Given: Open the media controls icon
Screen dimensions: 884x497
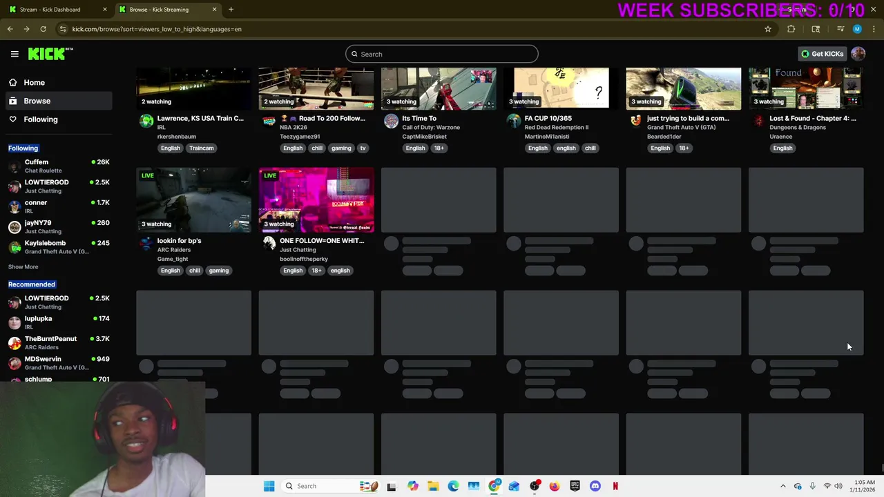Looking at the screenshot, I should coord(840,29).
